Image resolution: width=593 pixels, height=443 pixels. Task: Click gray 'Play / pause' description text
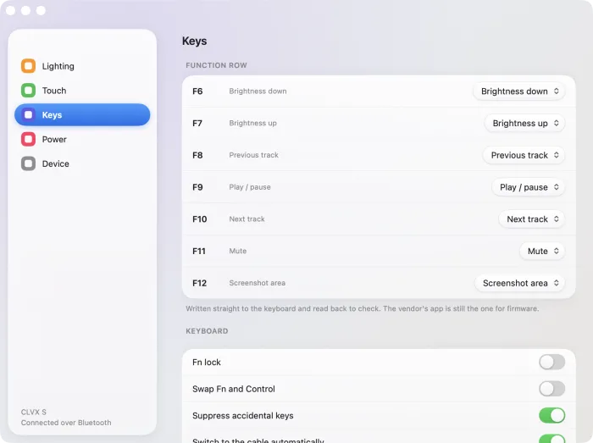point(250,187)
